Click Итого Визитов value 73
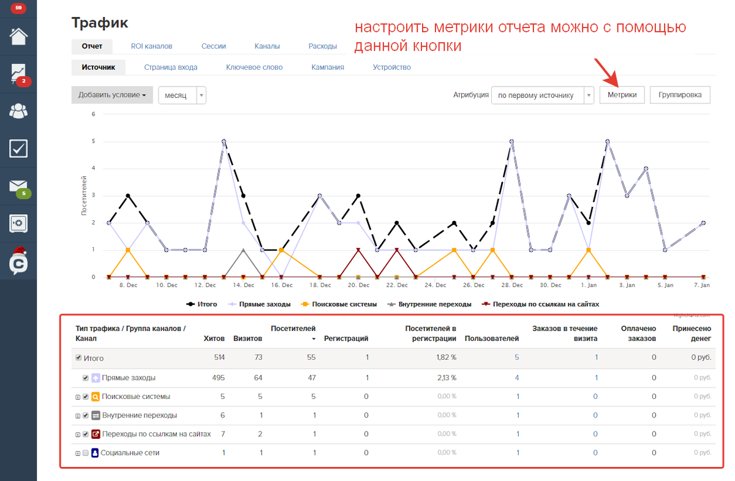735x481 pixels. coord(258,357)
